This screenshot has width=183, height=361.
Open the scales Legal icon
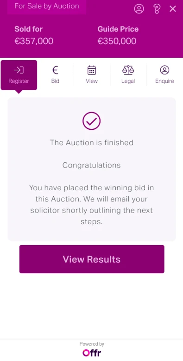coord(128,70)
